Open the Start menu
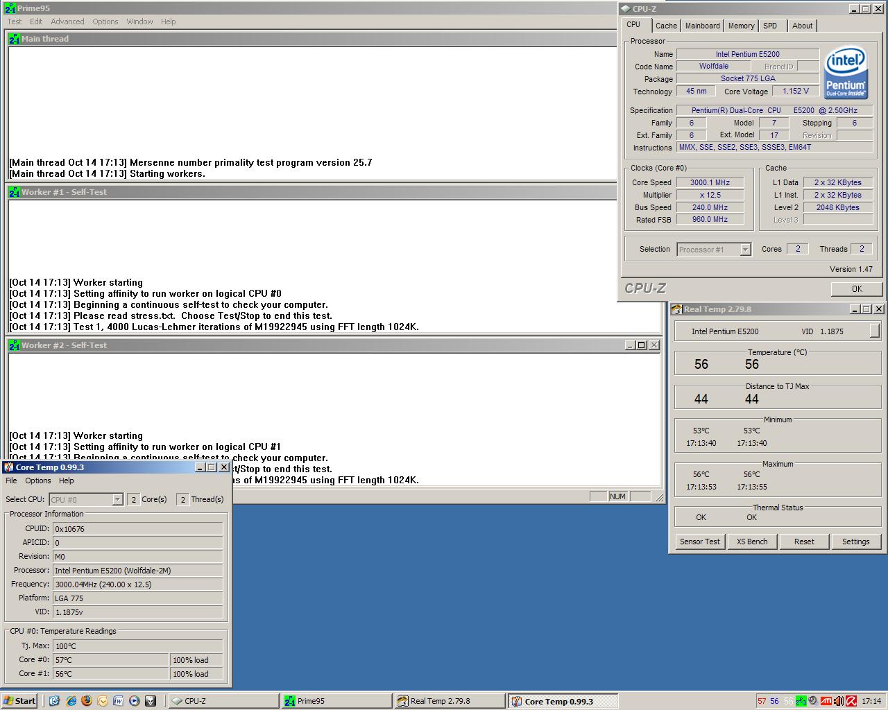 [x=19, y=701]
